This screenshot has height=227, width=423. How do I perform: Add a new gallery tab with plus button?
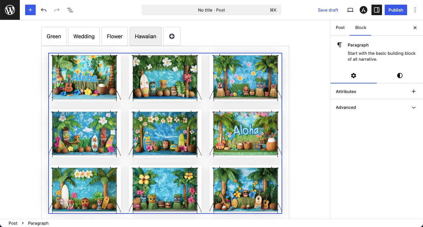pos(172,36)
